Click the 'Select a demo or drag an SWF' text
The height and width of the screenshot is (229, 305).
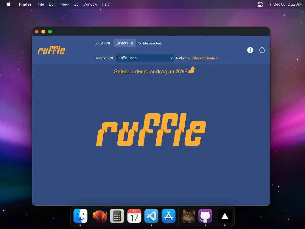coord(151,72)
